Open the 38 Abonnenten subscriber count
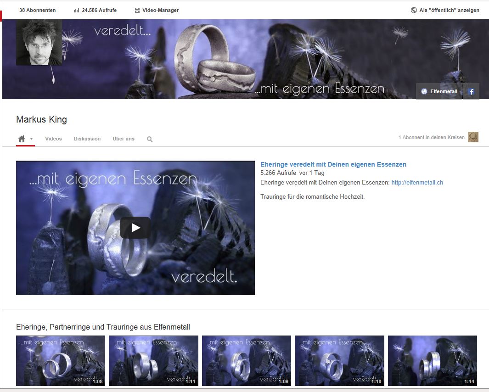Image resolution: width=489 pixels, height=392 pixels. pos(38,10)
